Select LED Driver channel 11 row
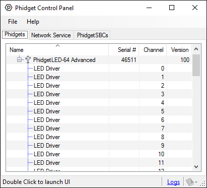 99,163
